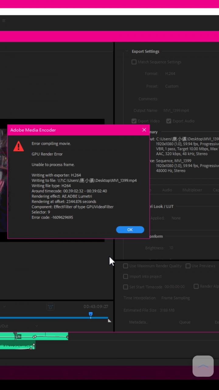
Task: Enable Set Start Timecode checkbox
Action: tap(125, 287)
